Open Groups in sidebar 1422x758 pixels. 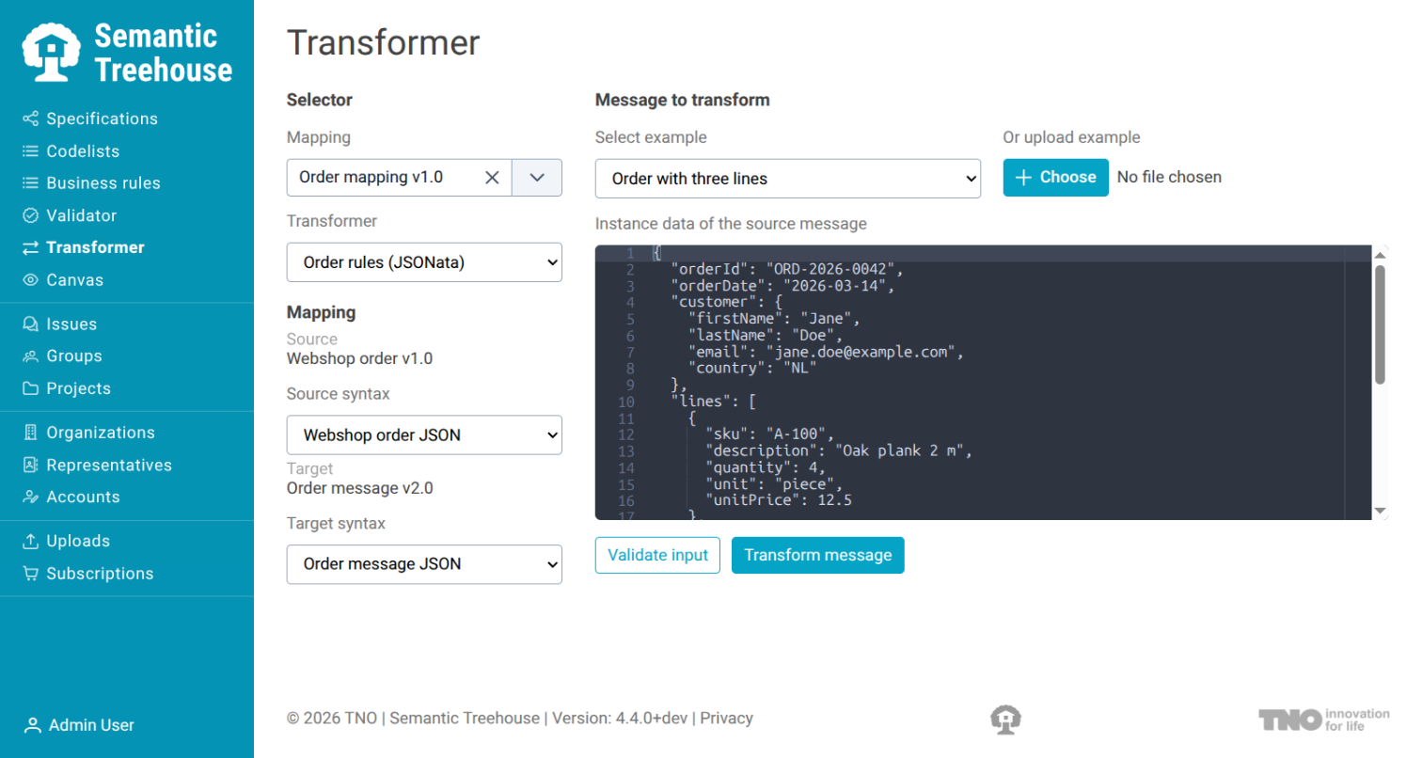74,356
